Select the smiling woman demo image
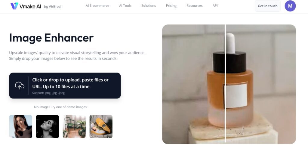 pyautogui.click(x=21, y=126)
